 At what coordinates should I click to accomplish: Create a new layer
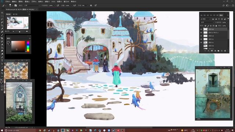coord(222,51)
